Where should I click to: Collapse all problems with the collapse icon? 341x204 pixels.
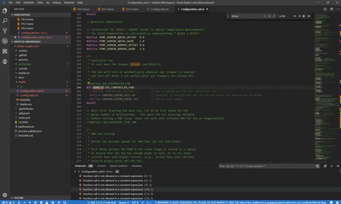tap(325, 166)
